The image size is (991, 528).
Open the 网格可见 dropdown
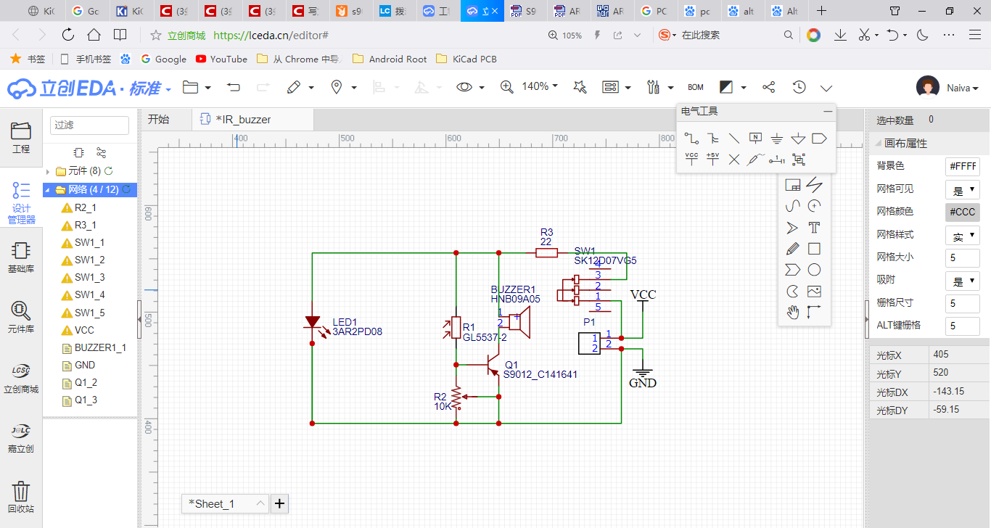point(963,189)
